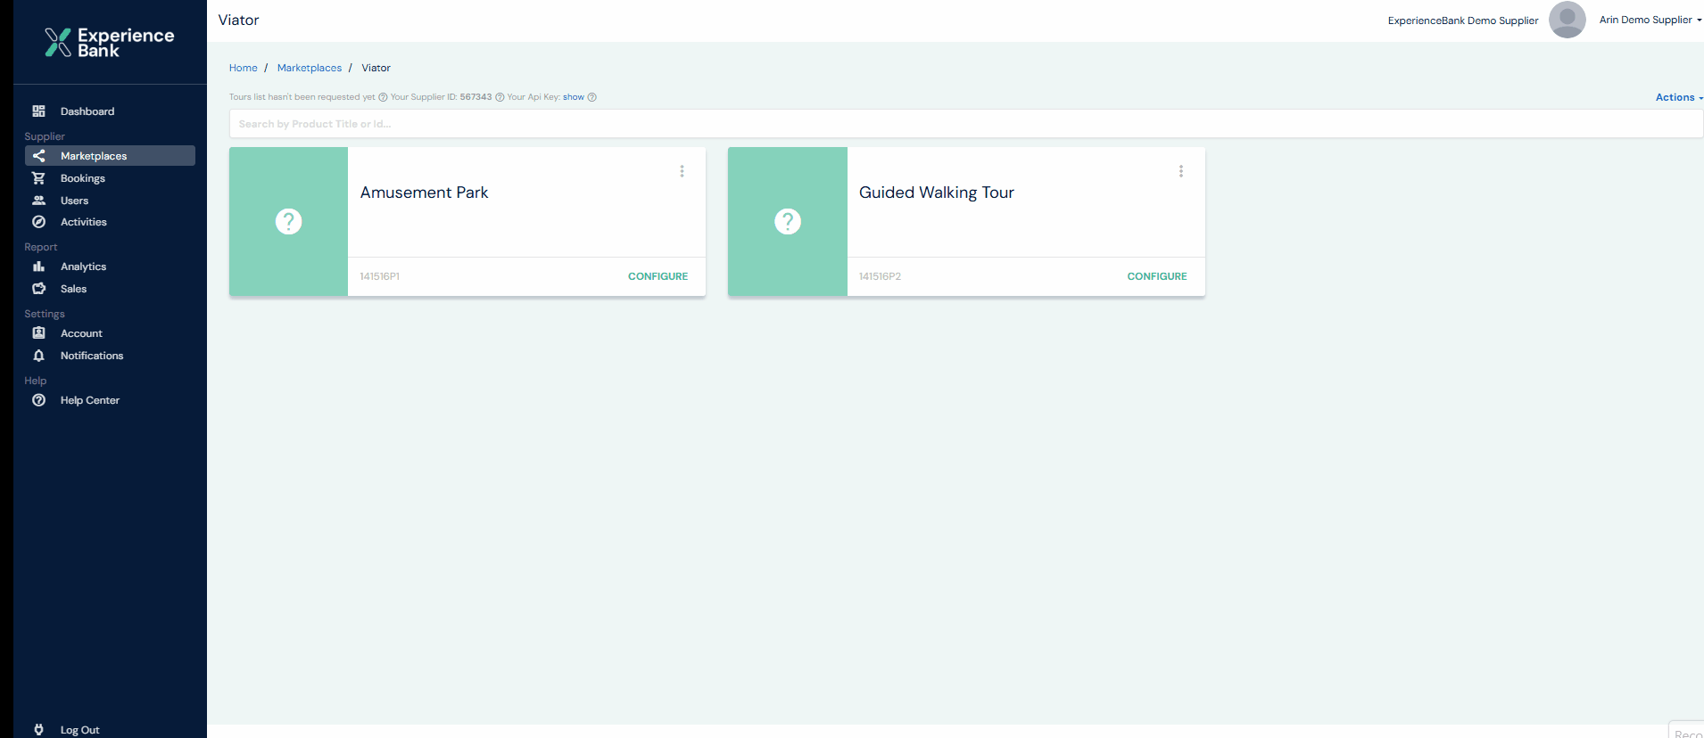Click the Bookings cart icon
This screenshot has height=738, width=1704.
(x=38, y=178)
